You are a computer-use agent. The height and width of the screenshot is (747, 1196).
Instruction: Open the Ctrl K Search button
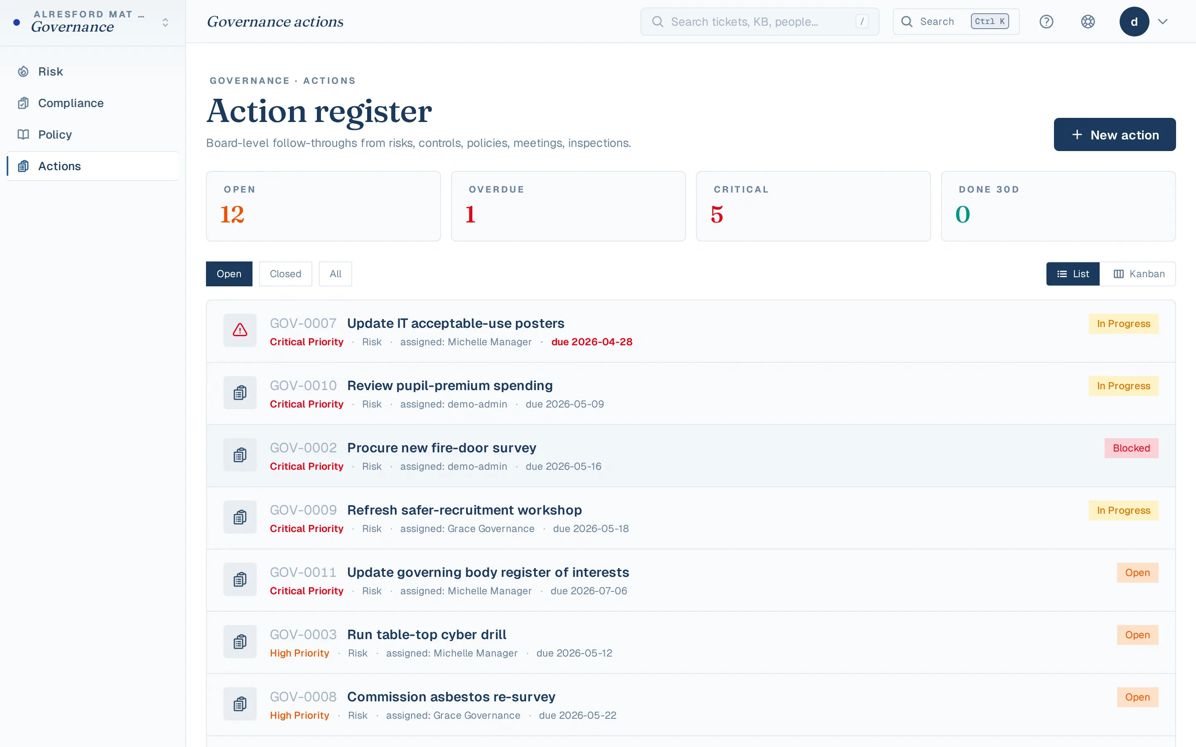pos(956,22)
